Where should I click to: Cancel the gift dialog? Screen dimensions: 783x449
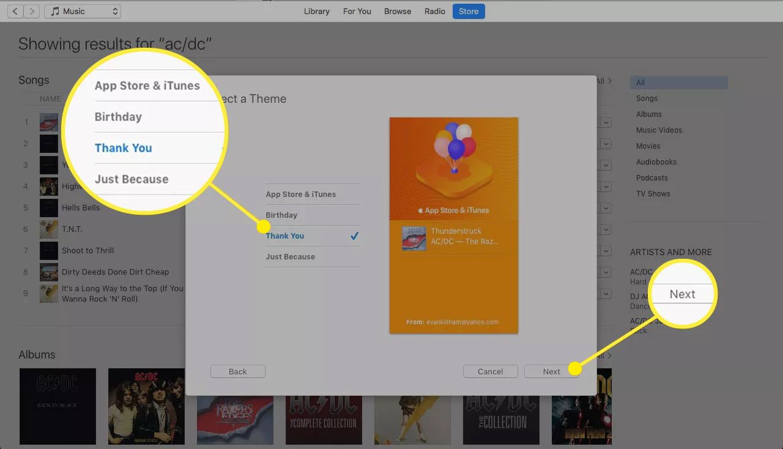(491, 371)
